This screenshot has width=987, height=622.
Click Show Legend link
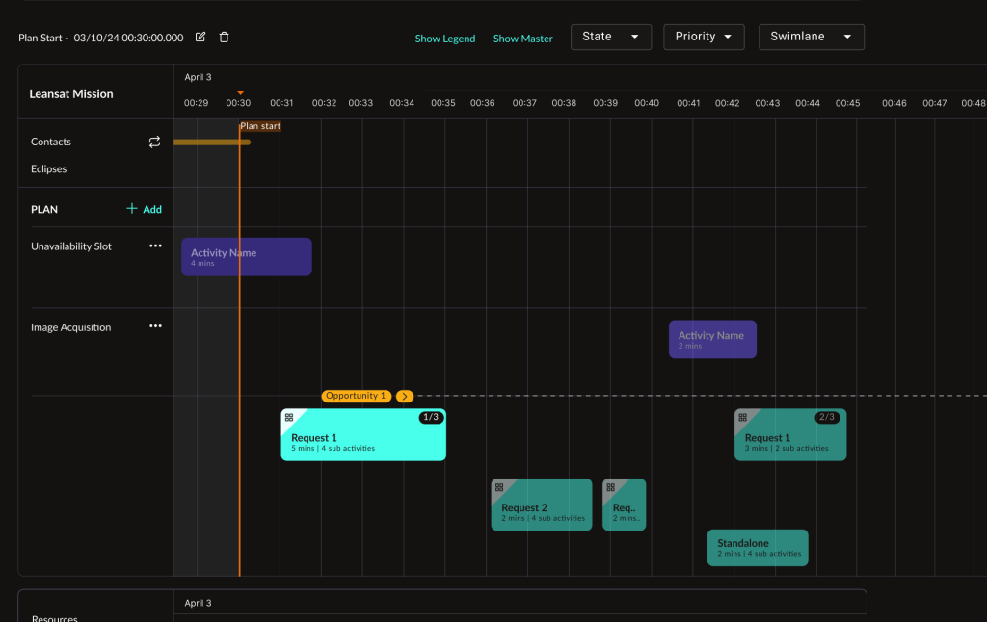[x=445, y=39]
